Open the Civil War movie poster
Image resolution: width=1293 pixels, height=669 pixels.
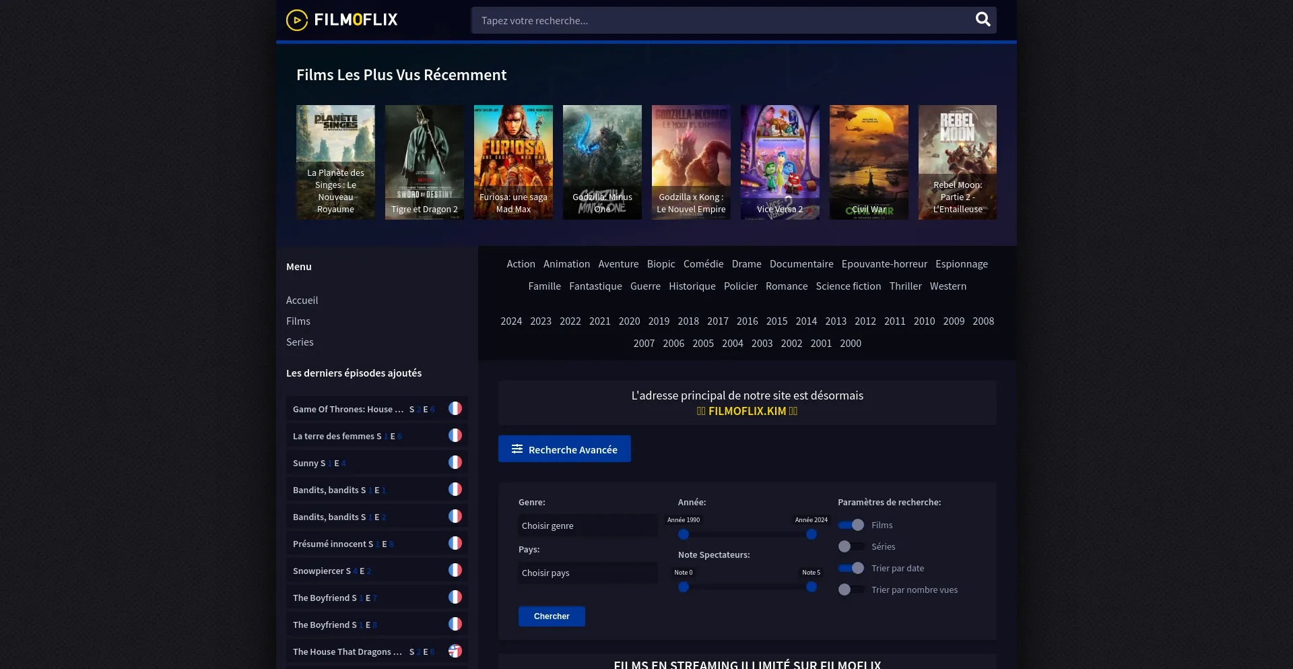[x=869, y=162]
